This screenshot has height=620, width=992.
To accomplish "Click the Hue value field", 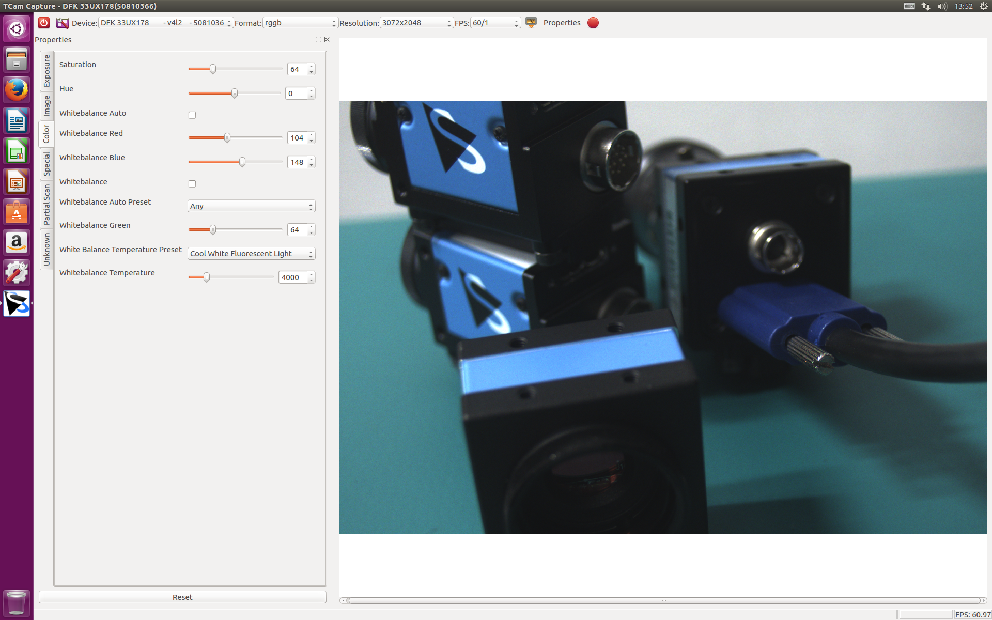I will click(x=296, y=94).
